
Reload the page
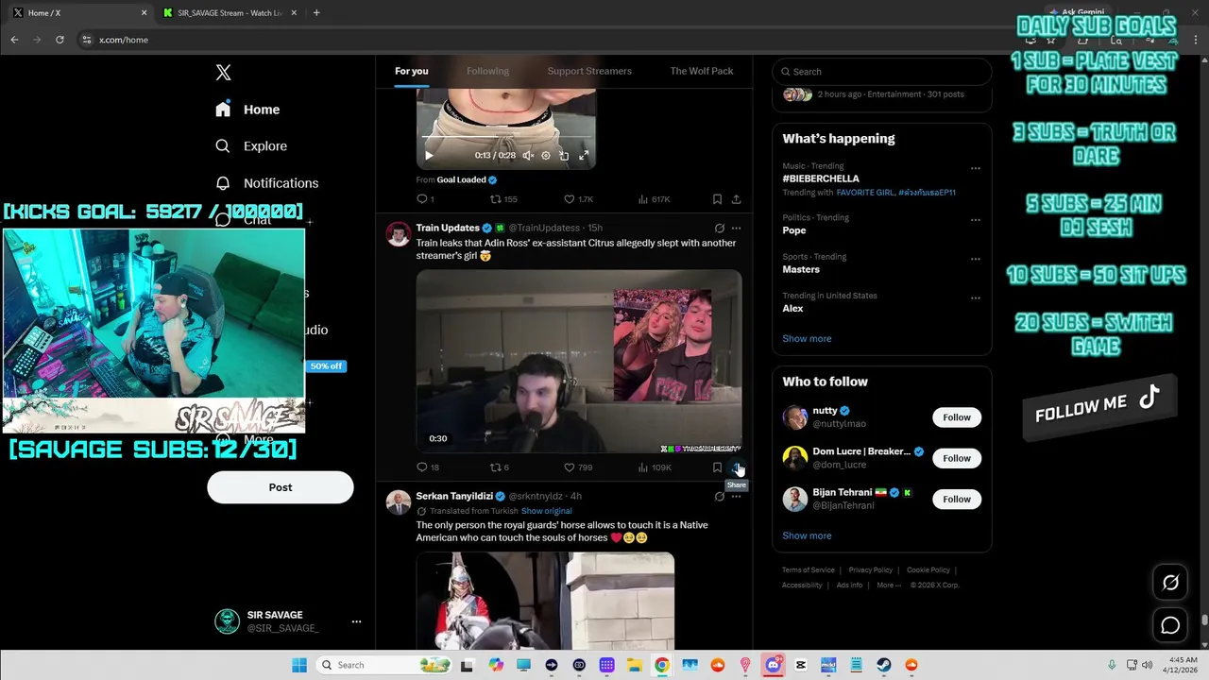tap(60, 40)
